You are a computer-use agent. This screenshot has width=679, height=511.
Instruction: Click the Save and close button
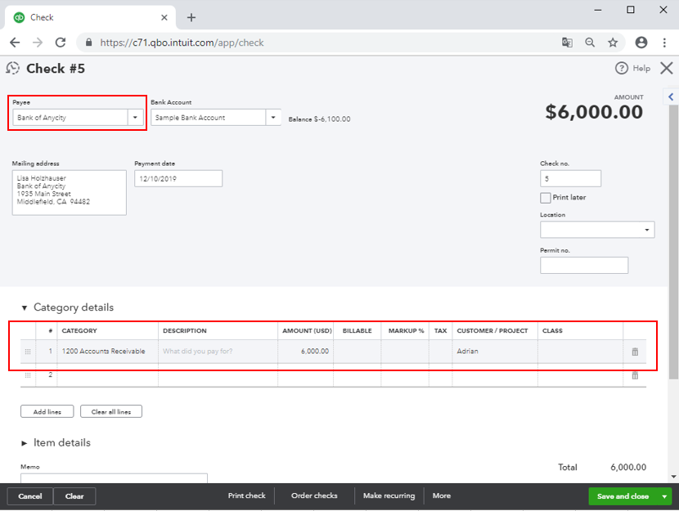624,495
